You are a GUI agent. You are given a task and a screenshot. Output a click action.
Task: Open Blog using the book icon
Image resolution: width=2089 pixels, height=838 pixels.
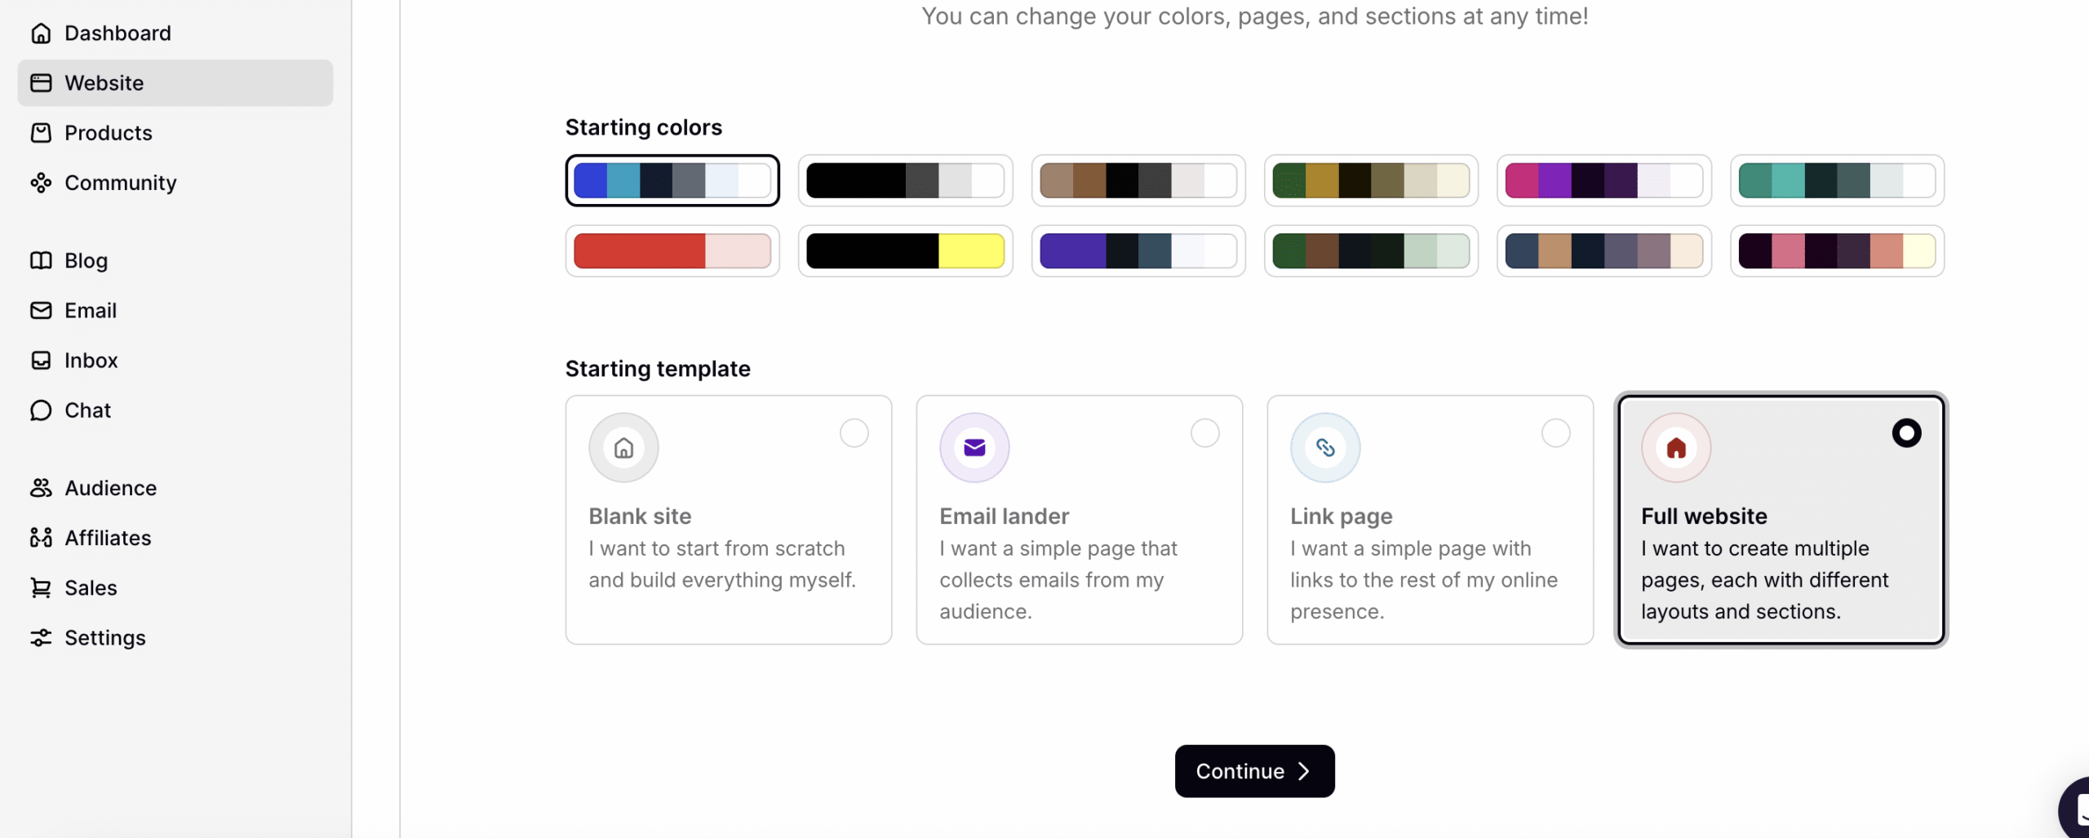point(41,260)
